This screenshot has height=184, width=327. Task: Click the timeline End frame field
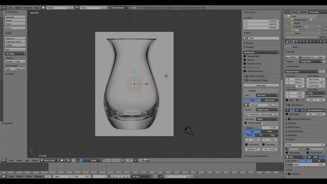[82, 176]
